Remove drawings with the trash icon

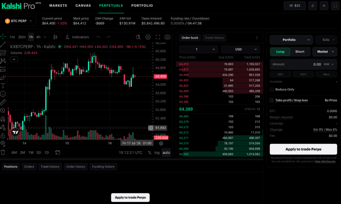pos(3,152)
